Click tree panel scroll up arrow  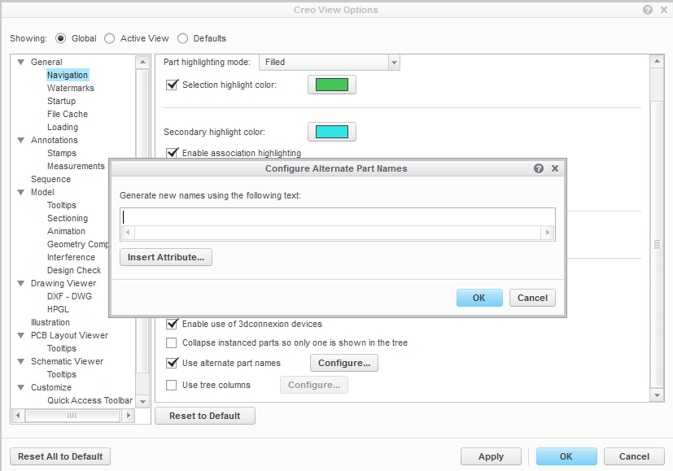142,62
